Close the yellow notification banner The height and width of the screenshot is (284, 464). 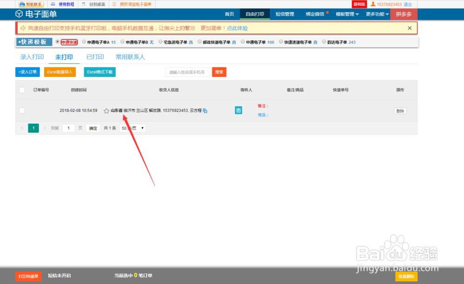[x=410, y=28]
